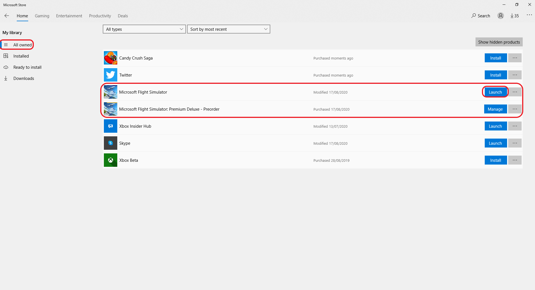Open more options for Skype

pos(515,143)
